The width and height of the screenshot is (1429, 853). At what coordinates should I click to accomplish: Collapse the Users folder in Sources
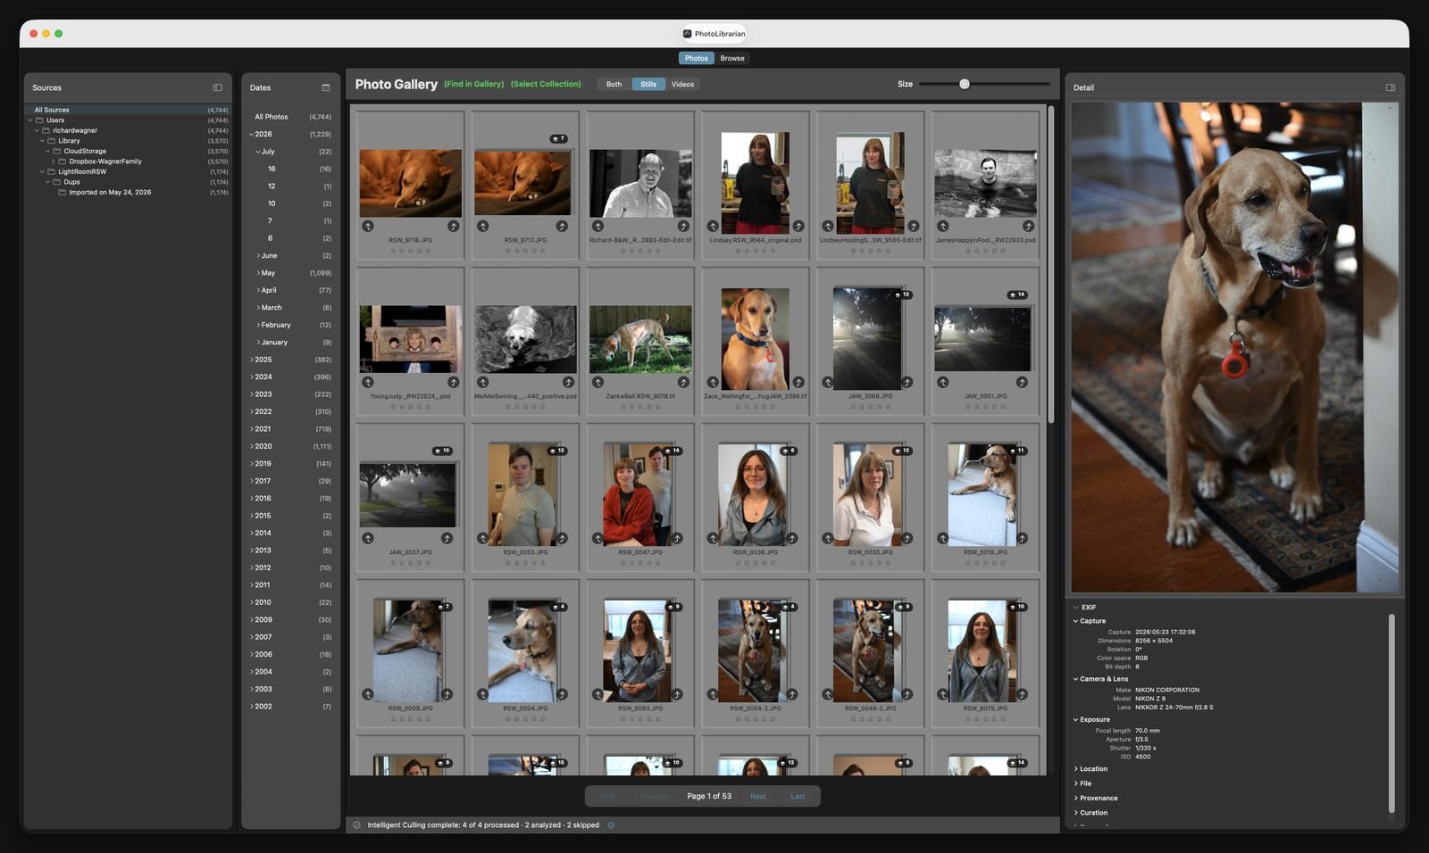(30, 120)
